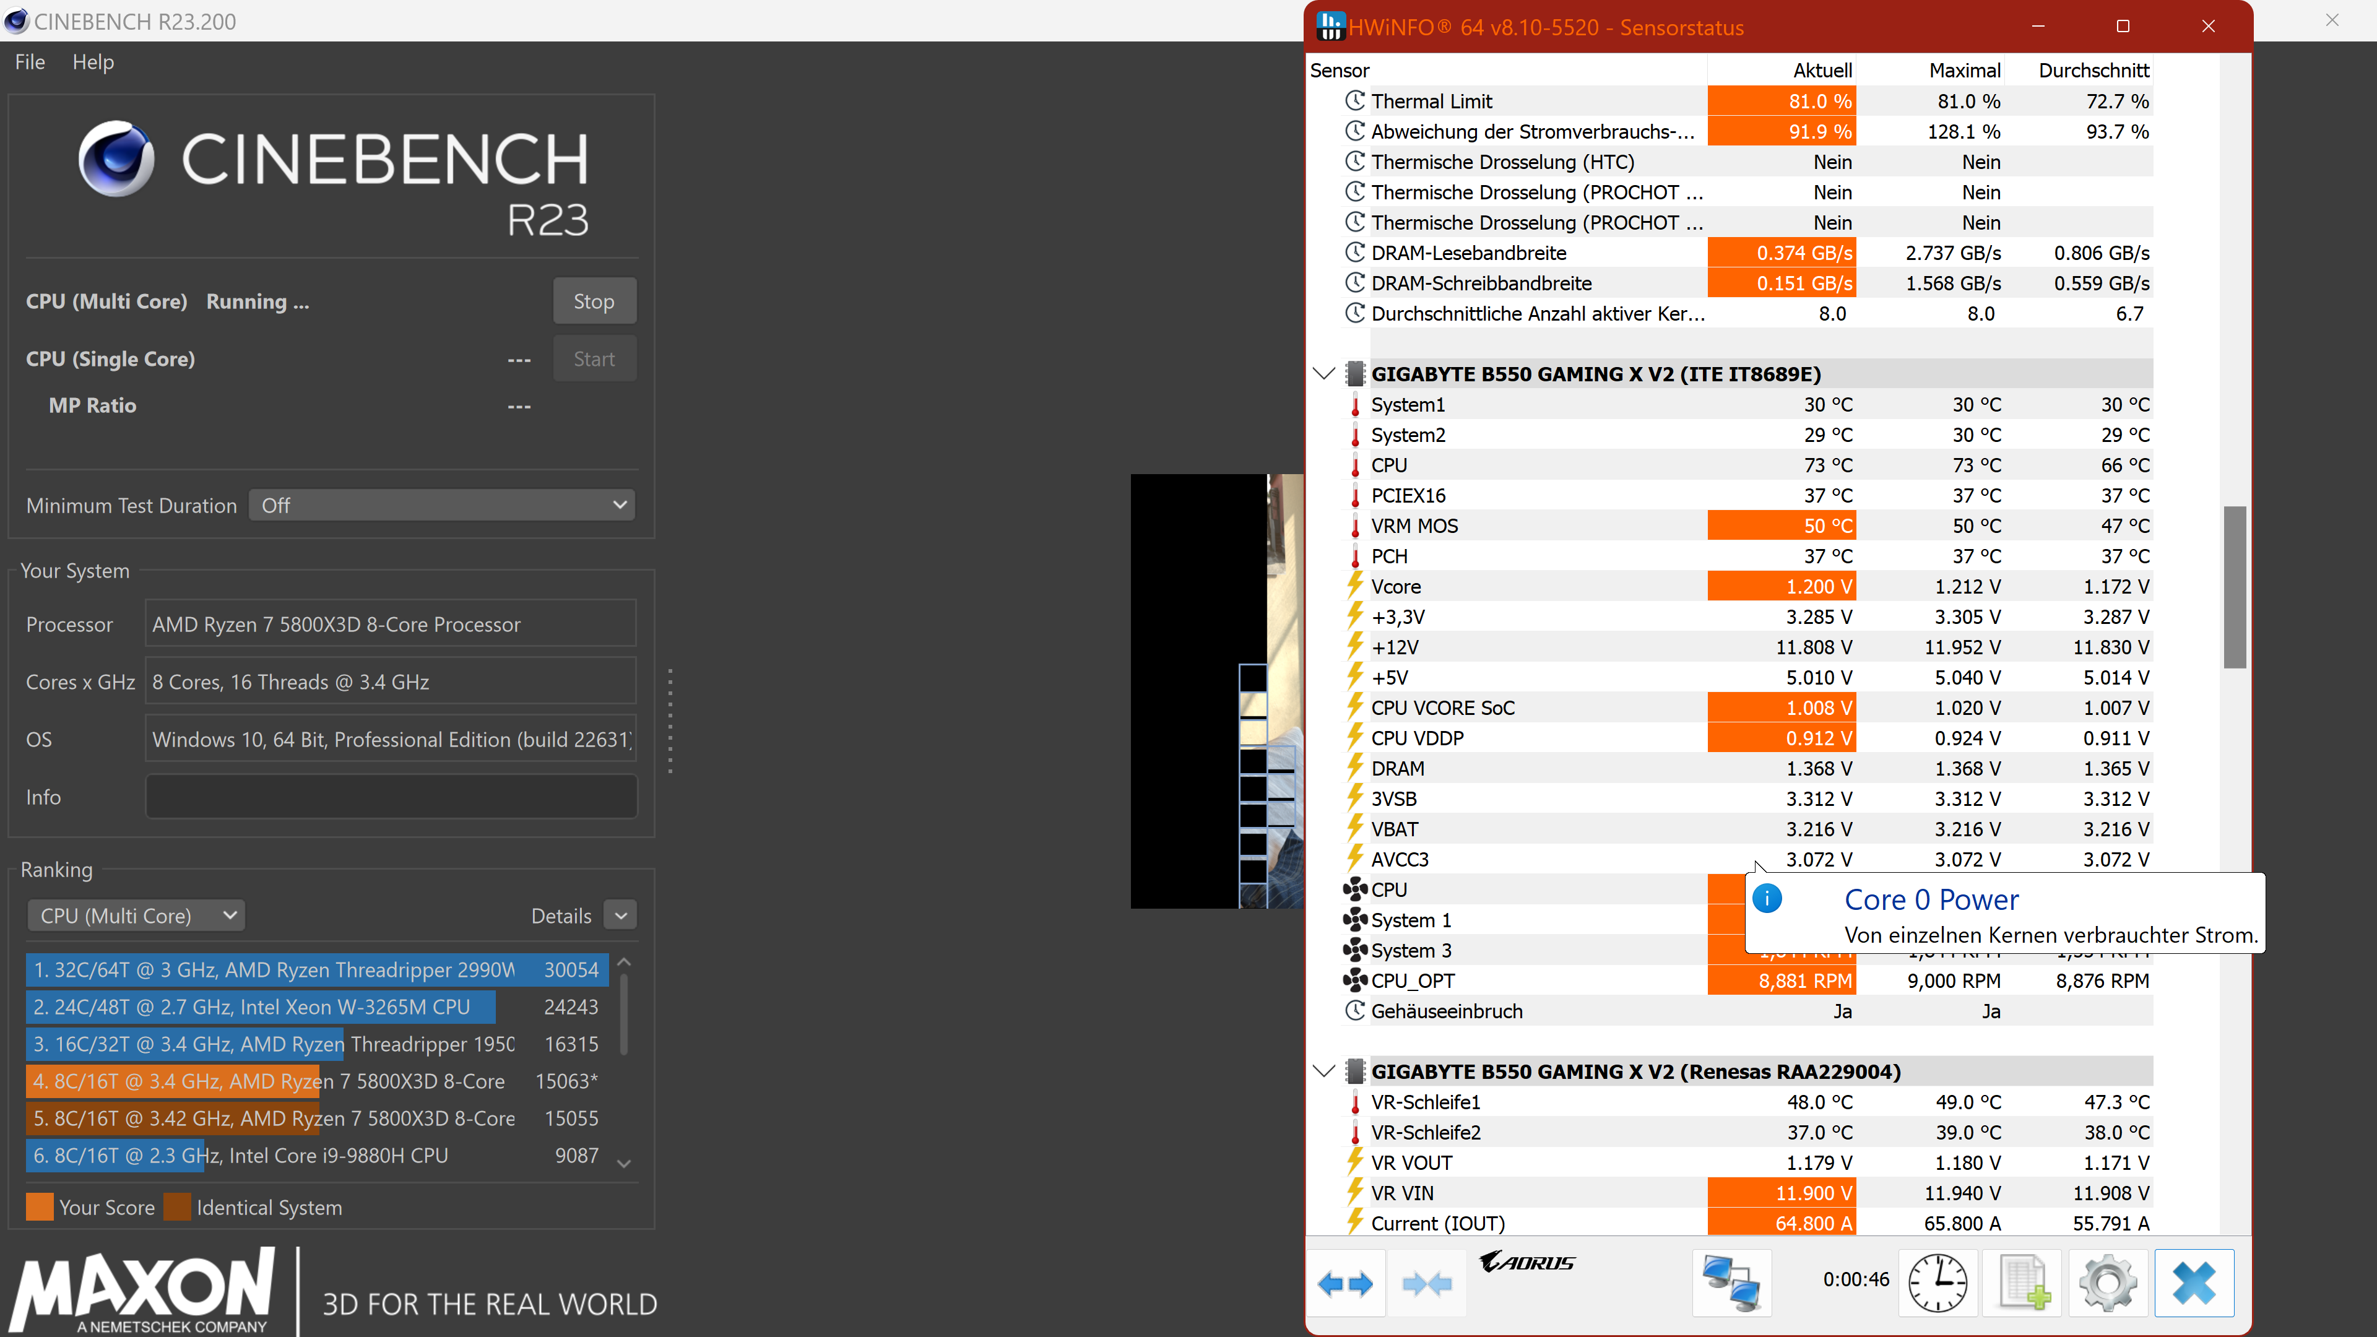Click the clock icon beside DRAM-Lesebandbreite
The width and height of the screenshot is (2377, 1337).
tap(1354, 252)
